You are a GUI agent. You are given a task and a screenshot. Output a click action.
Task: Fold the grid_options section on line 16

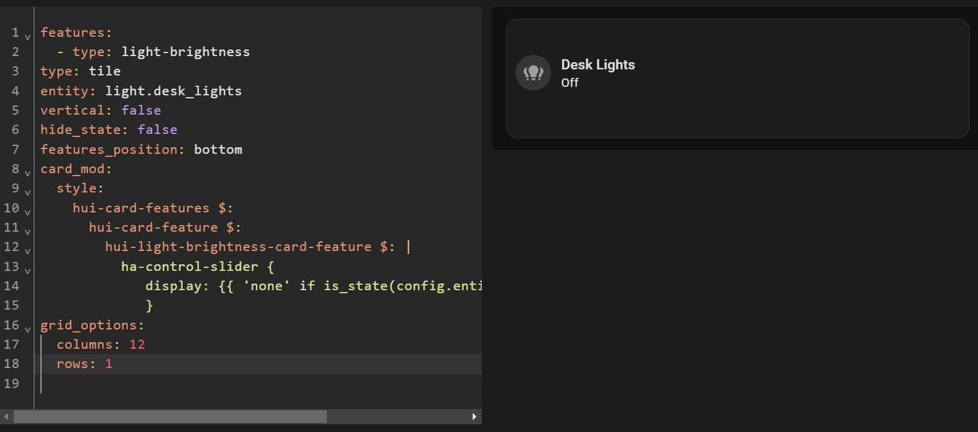[x=28, y=329]
